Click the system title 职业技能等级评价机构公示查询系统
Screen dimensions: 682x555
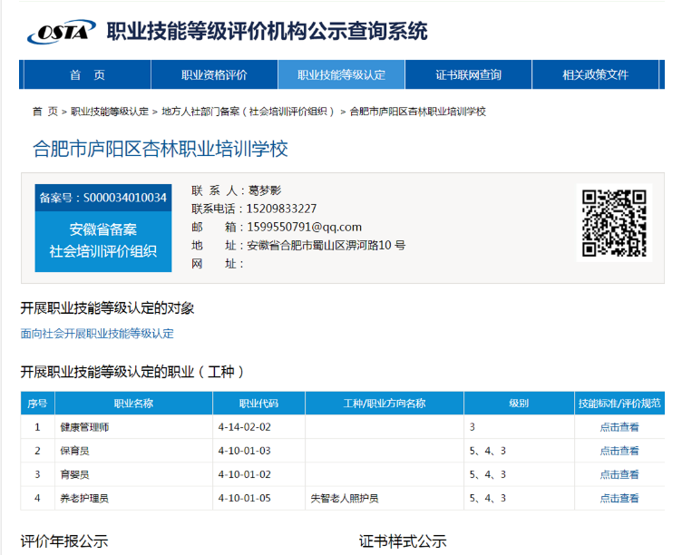click(x=267, y=32)
